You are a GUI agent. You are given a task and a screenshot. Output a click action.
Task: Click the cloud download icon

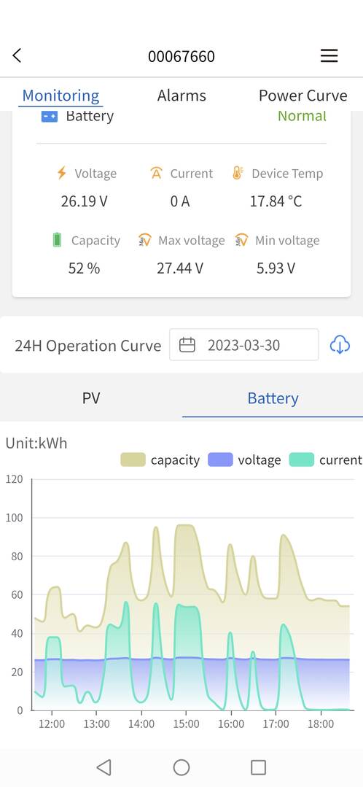pos(340,345)
